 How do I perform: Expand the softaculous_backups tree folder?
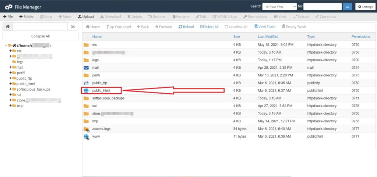pyautogui.click(x=11, y=89)
